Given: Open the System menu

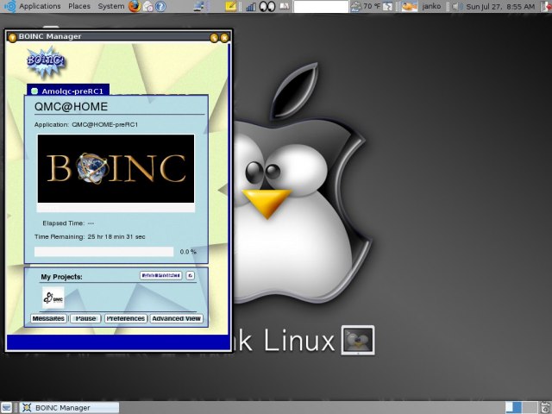Looking at the screenshot, I should click(x=110, y=6).
